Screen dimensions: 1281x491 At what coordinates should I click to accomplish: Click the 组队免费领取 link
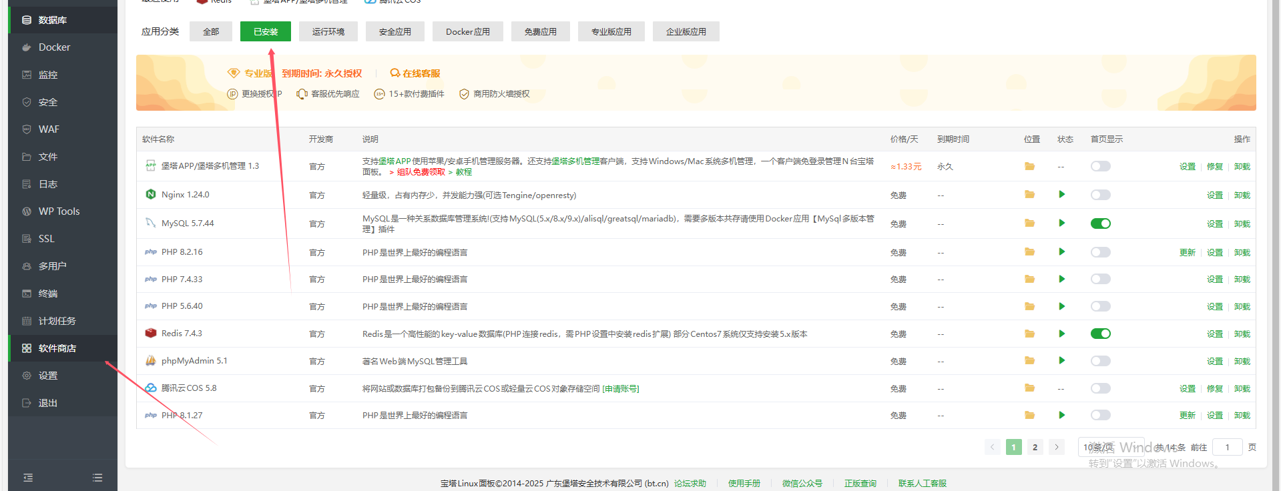pos(421,172)
